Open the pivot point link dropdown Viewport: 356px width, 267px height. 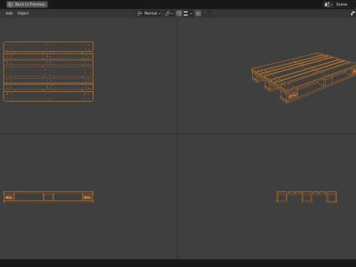coord(168,13)
